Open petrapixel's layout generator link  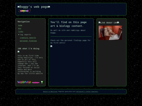pos(87,92)
